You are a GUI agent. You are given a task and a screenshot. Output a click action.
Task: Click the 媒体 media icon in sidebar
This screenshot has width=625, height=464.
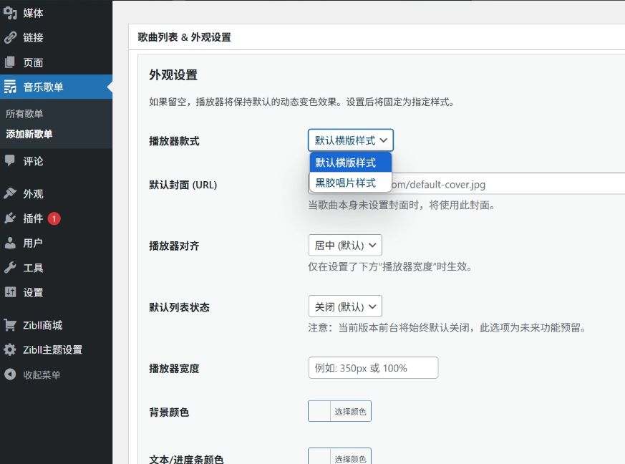[x=10, y=13]
